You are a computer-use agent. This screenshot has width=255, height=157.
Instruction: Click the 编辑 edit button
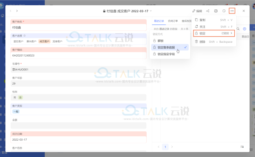pyautogui.click(x=197, y=11)
